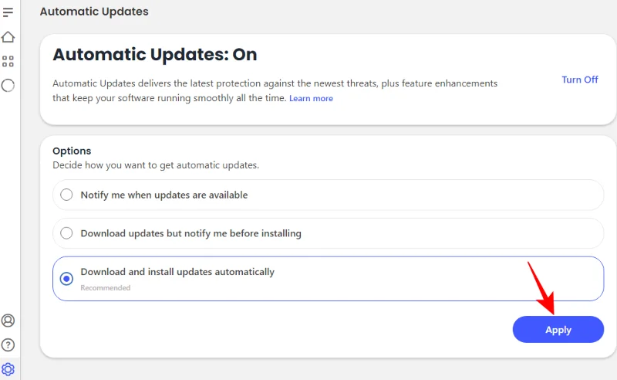This screenshot has width=617, height=380.
Task: Click the 'Options' section heading
Action: [72, 151]
